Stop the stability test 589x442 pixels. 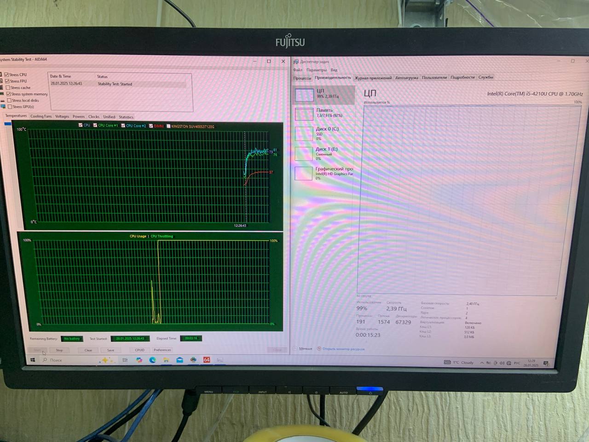coord(59,350)
